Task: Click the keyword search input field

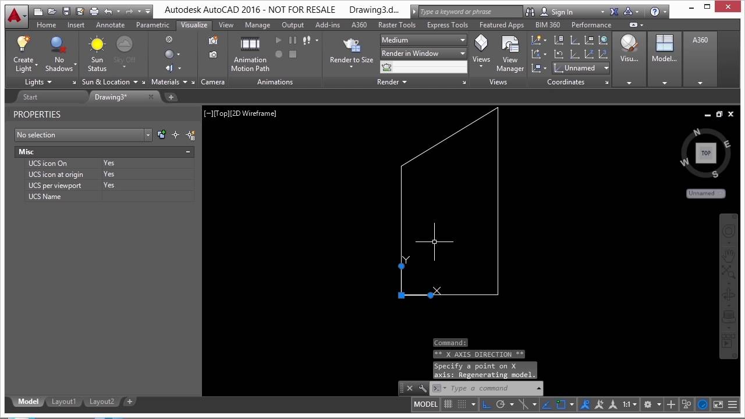Action: point(470,12)
